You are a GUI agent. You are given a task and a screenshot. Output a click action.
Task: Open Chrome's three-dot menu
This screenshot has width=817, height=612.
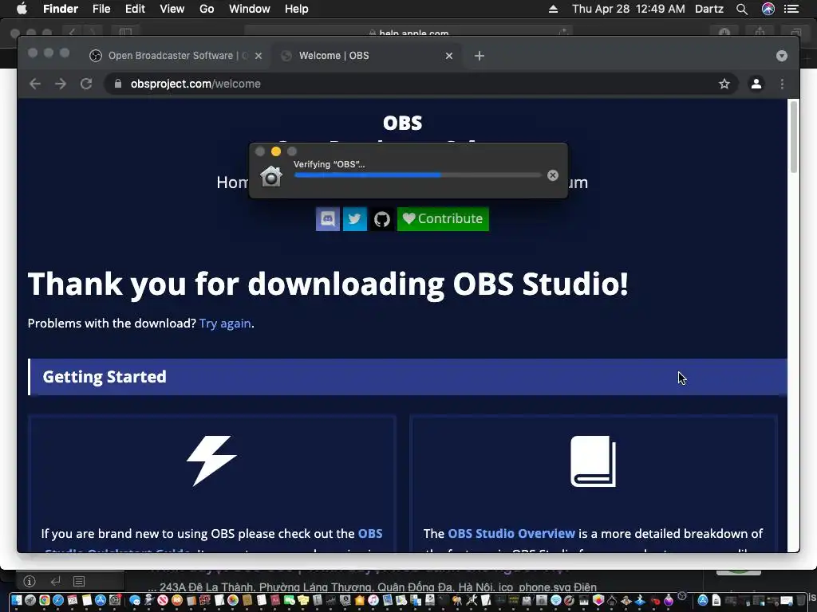coord(782,84)
